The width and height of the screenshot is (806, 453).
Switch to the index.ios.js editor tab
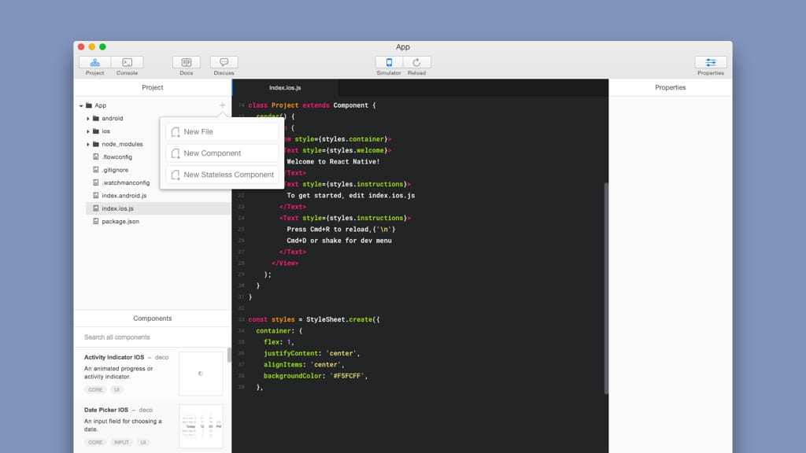point(285,88)
